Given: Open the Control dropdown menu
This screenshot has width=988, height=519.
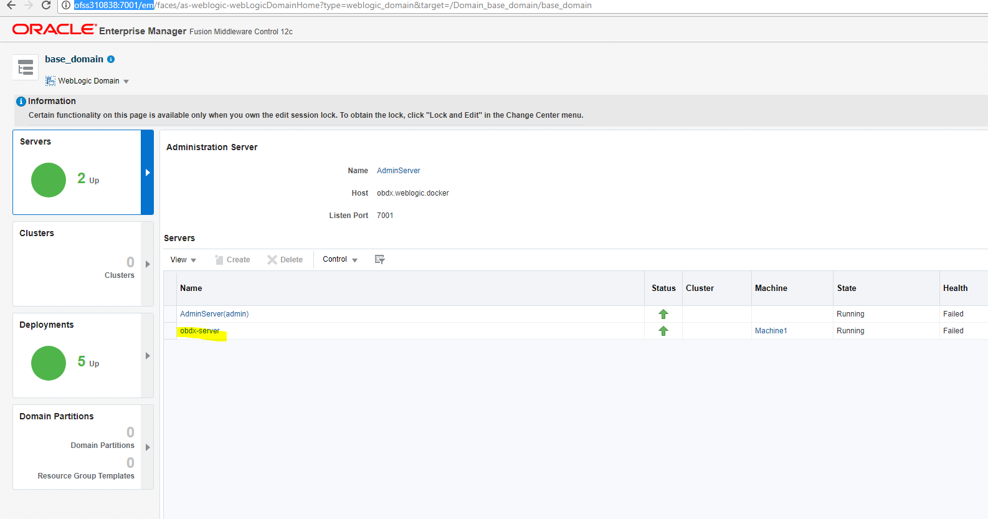Looking at the screenshot, I should point(340,259).
